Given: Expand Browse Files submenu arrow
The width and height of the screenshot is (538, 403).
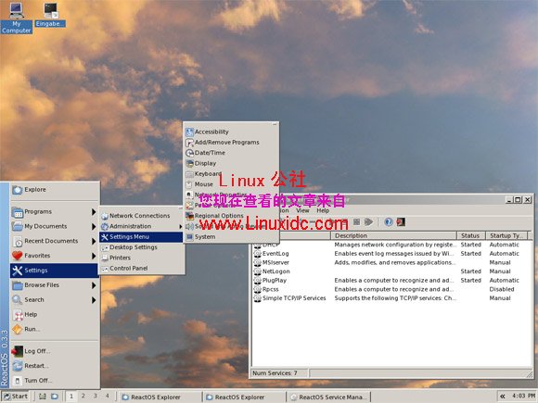Looking at the screenshot, I should [x=94, y=285].
